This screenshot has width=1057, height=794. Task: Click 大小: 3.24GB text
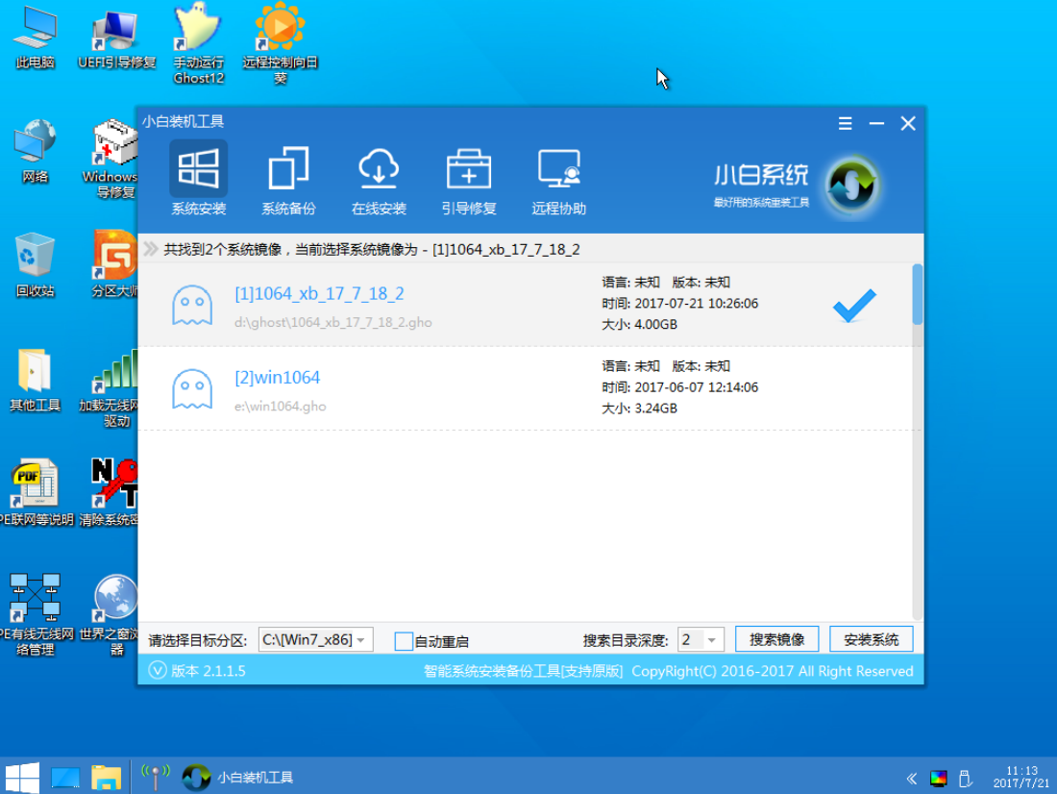[639, 409]
